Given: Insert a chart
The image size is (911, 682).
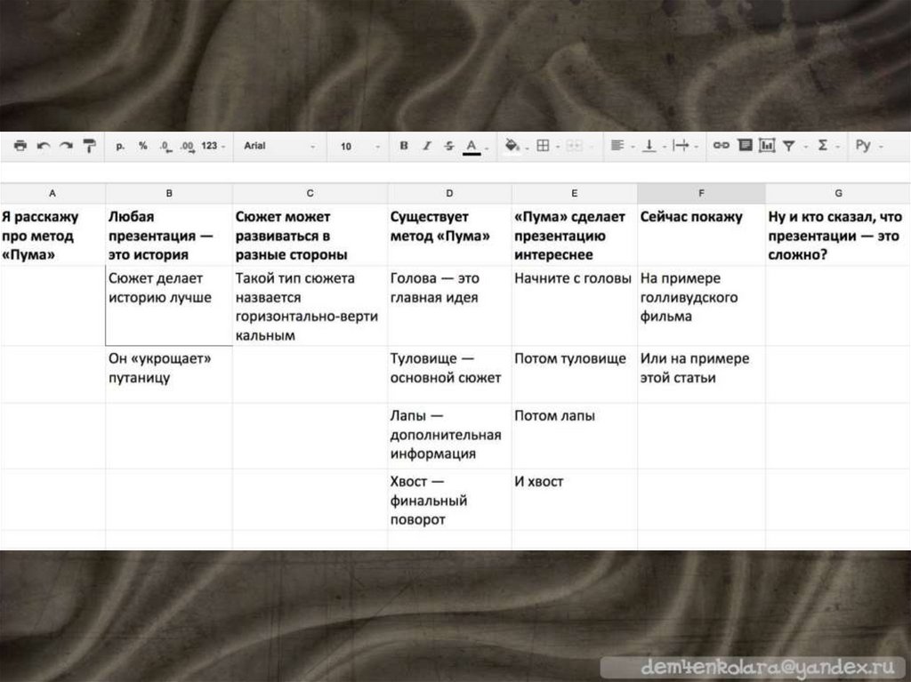Looking at the screenshot, I should 766,146.
